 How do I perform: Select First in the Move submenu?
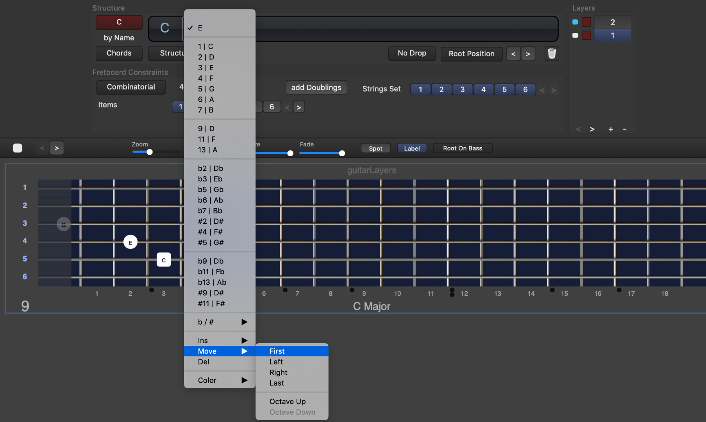coord(291,351)
